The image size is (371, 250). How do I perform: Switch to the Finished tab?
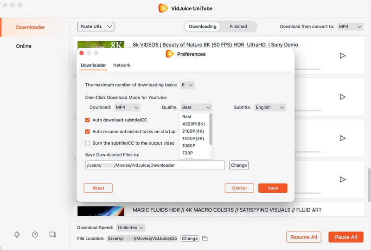click(x=238, y=27)
